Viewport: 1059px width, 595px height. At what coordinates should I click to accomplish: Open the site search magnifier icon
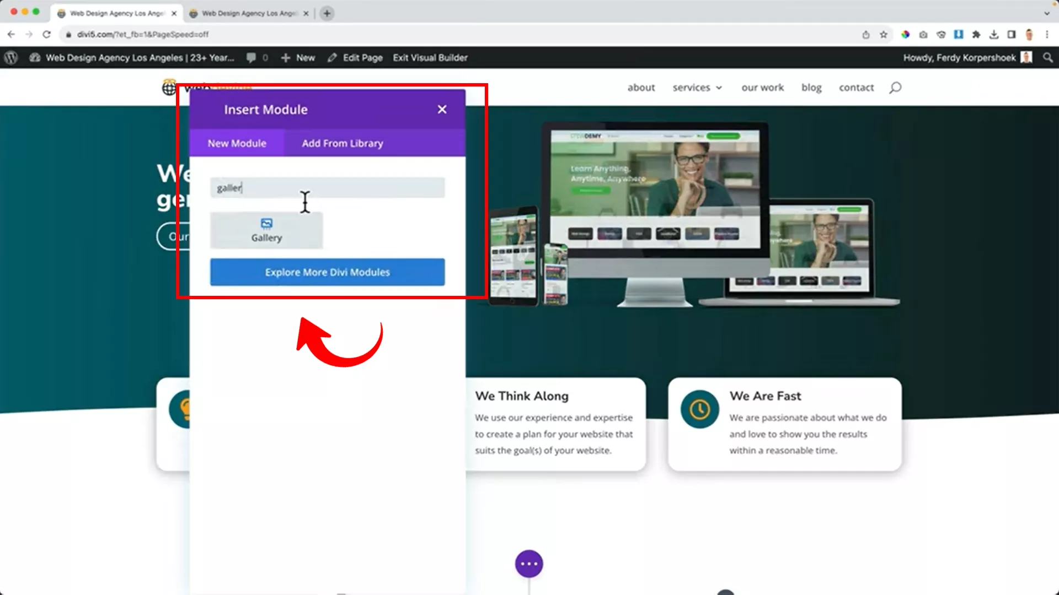click(895, 88)
